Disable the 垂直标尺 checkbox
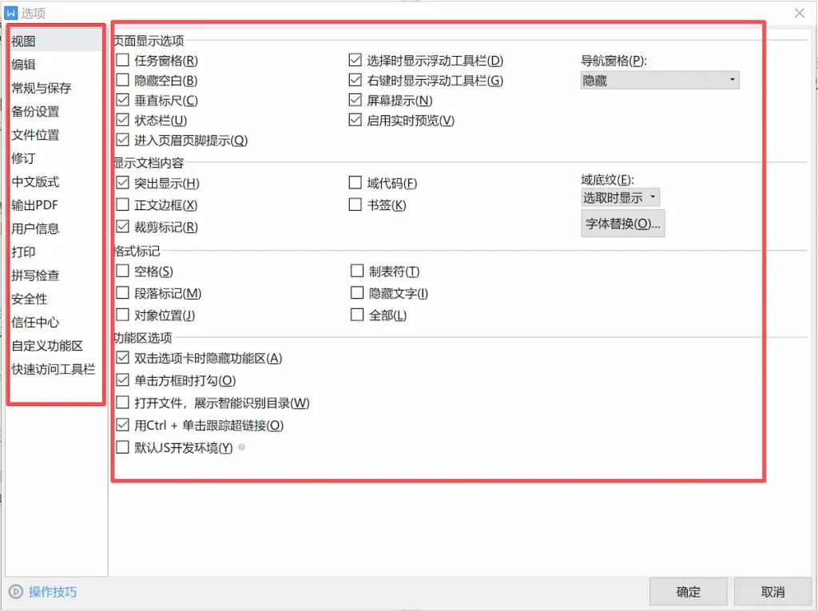 tap(123, 100)
